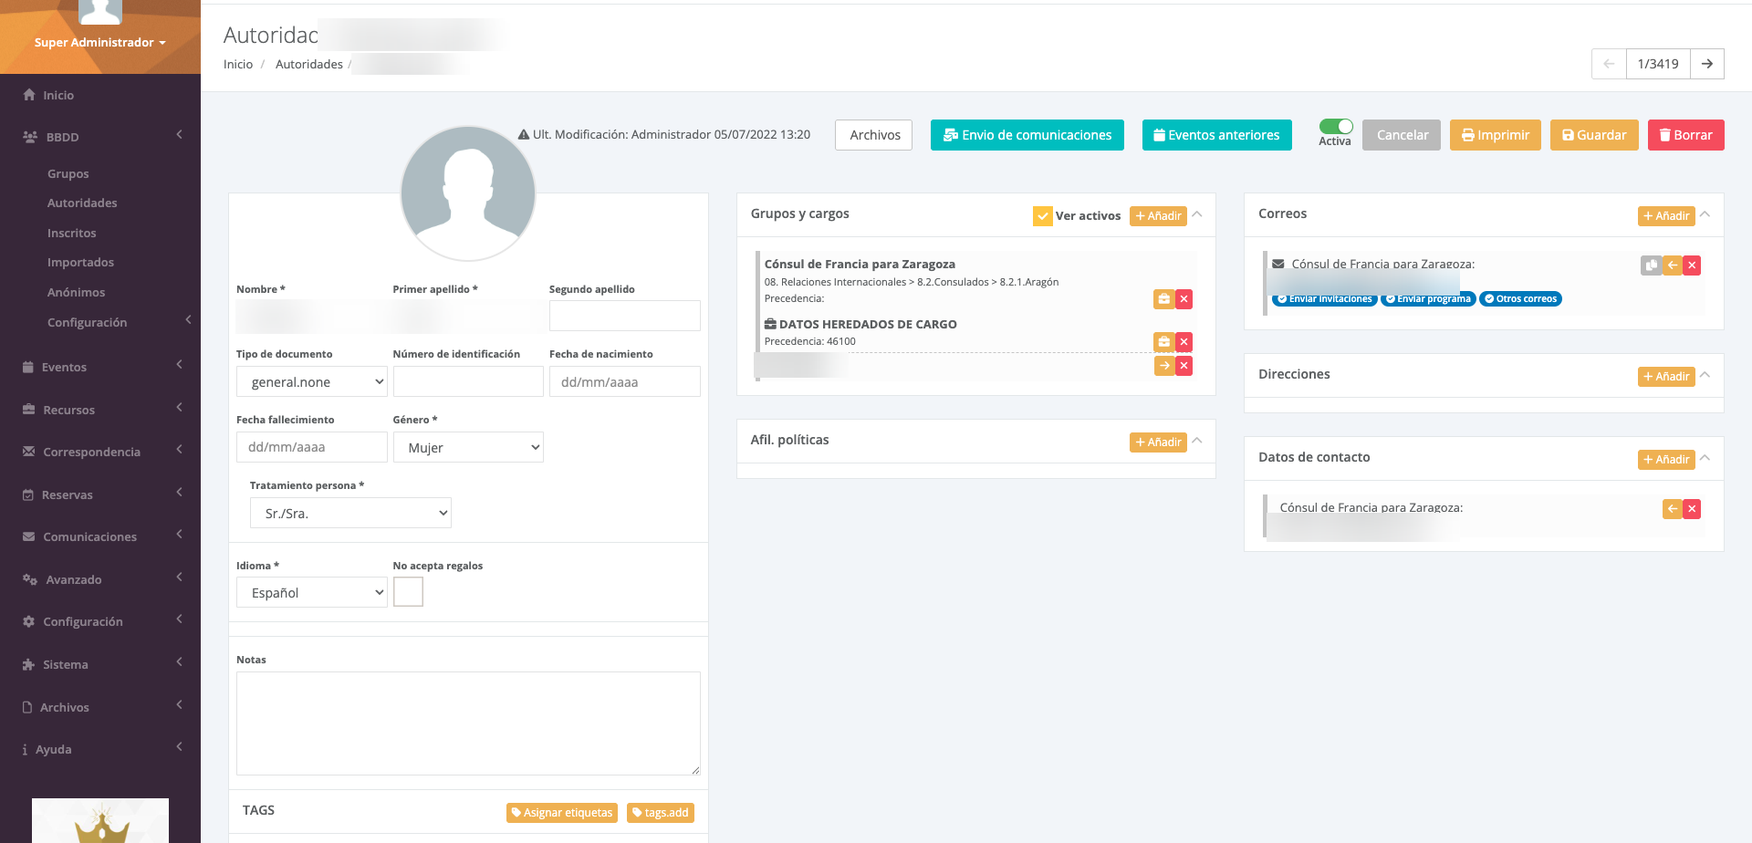Expand the Eventos sidebar menu
This screenshot has width=1752, height=843.
point(100,367)
